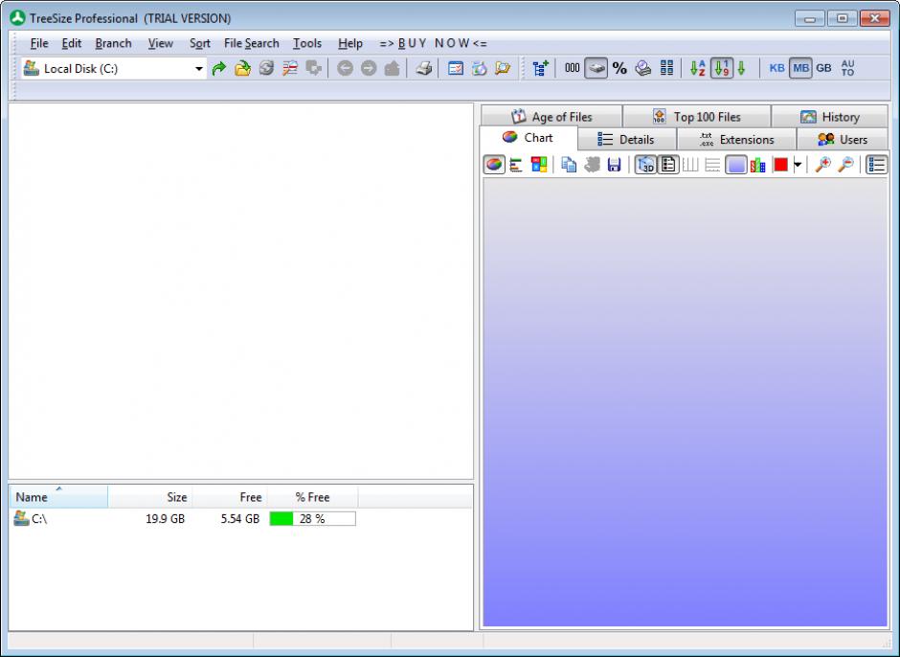Screen dimensions: 900x657
Task: Sort drives by Free column header
Action: 230,497
